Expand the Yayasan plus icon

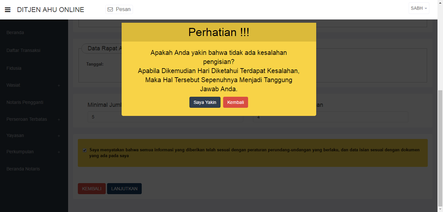coord(59,136)
